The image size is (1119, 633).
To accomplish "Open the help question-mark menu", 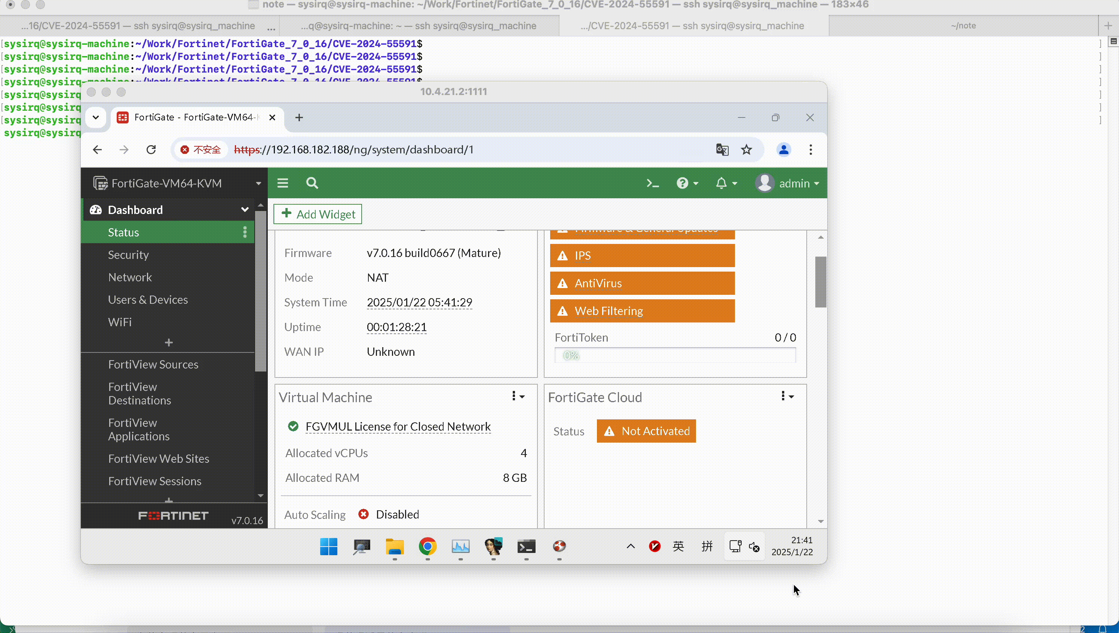I will click(687, 183).
